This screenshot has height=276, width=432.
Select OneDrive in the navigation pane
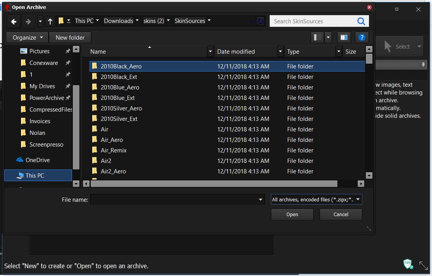37,160
